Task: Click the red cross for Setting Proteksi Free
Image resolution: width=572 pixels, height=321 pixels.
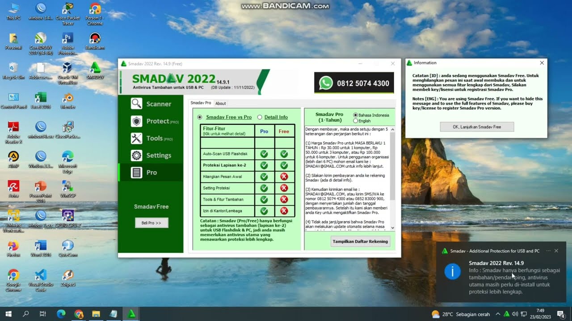Action: pyautogui.click(x=284, y=188)
